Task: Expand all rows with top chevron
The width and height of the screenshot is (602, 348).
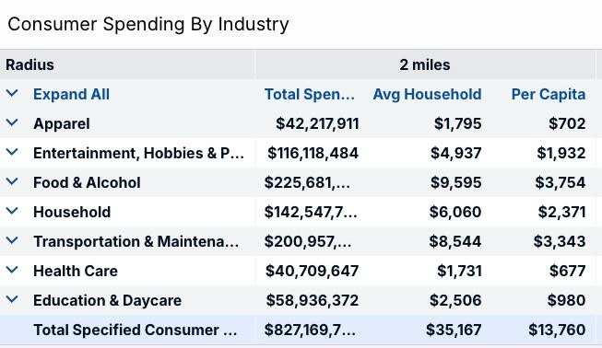Action: 12,93
